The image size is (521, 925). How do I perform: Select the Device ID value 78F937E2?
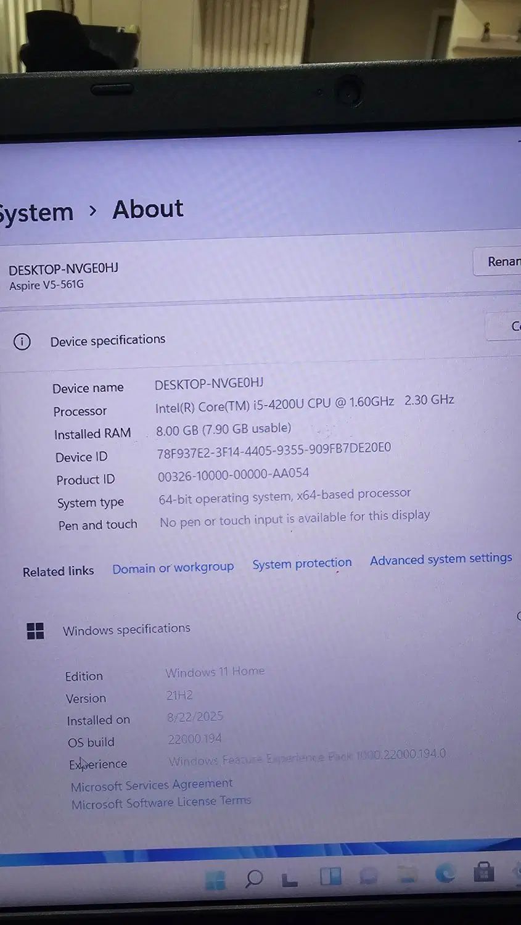[x=274, y=451]
